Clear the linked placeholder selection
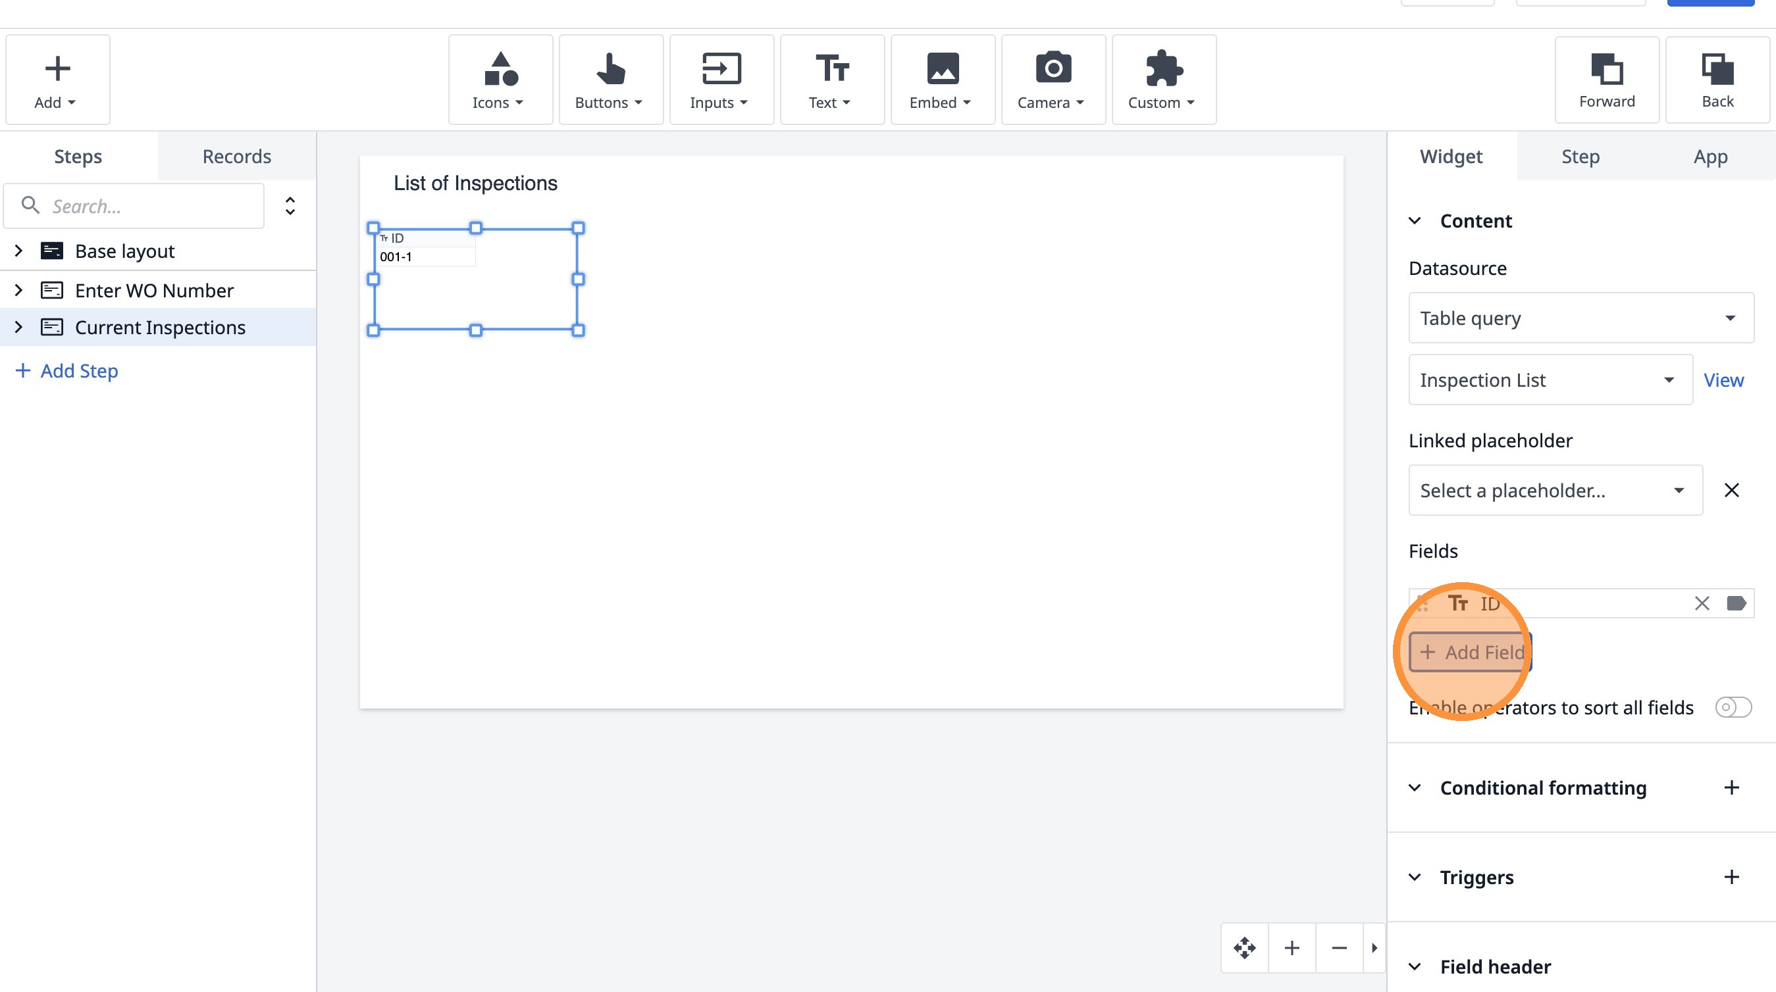 coord(1731,490)
